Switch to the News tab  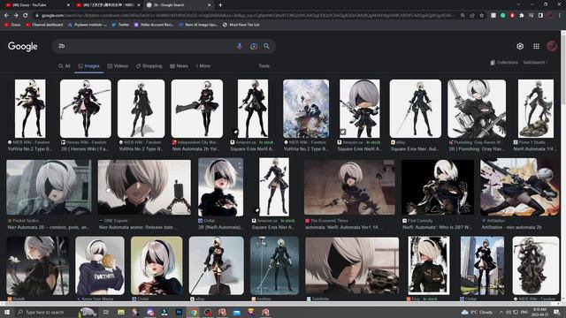pyautogui.click(x=179, y=66)
